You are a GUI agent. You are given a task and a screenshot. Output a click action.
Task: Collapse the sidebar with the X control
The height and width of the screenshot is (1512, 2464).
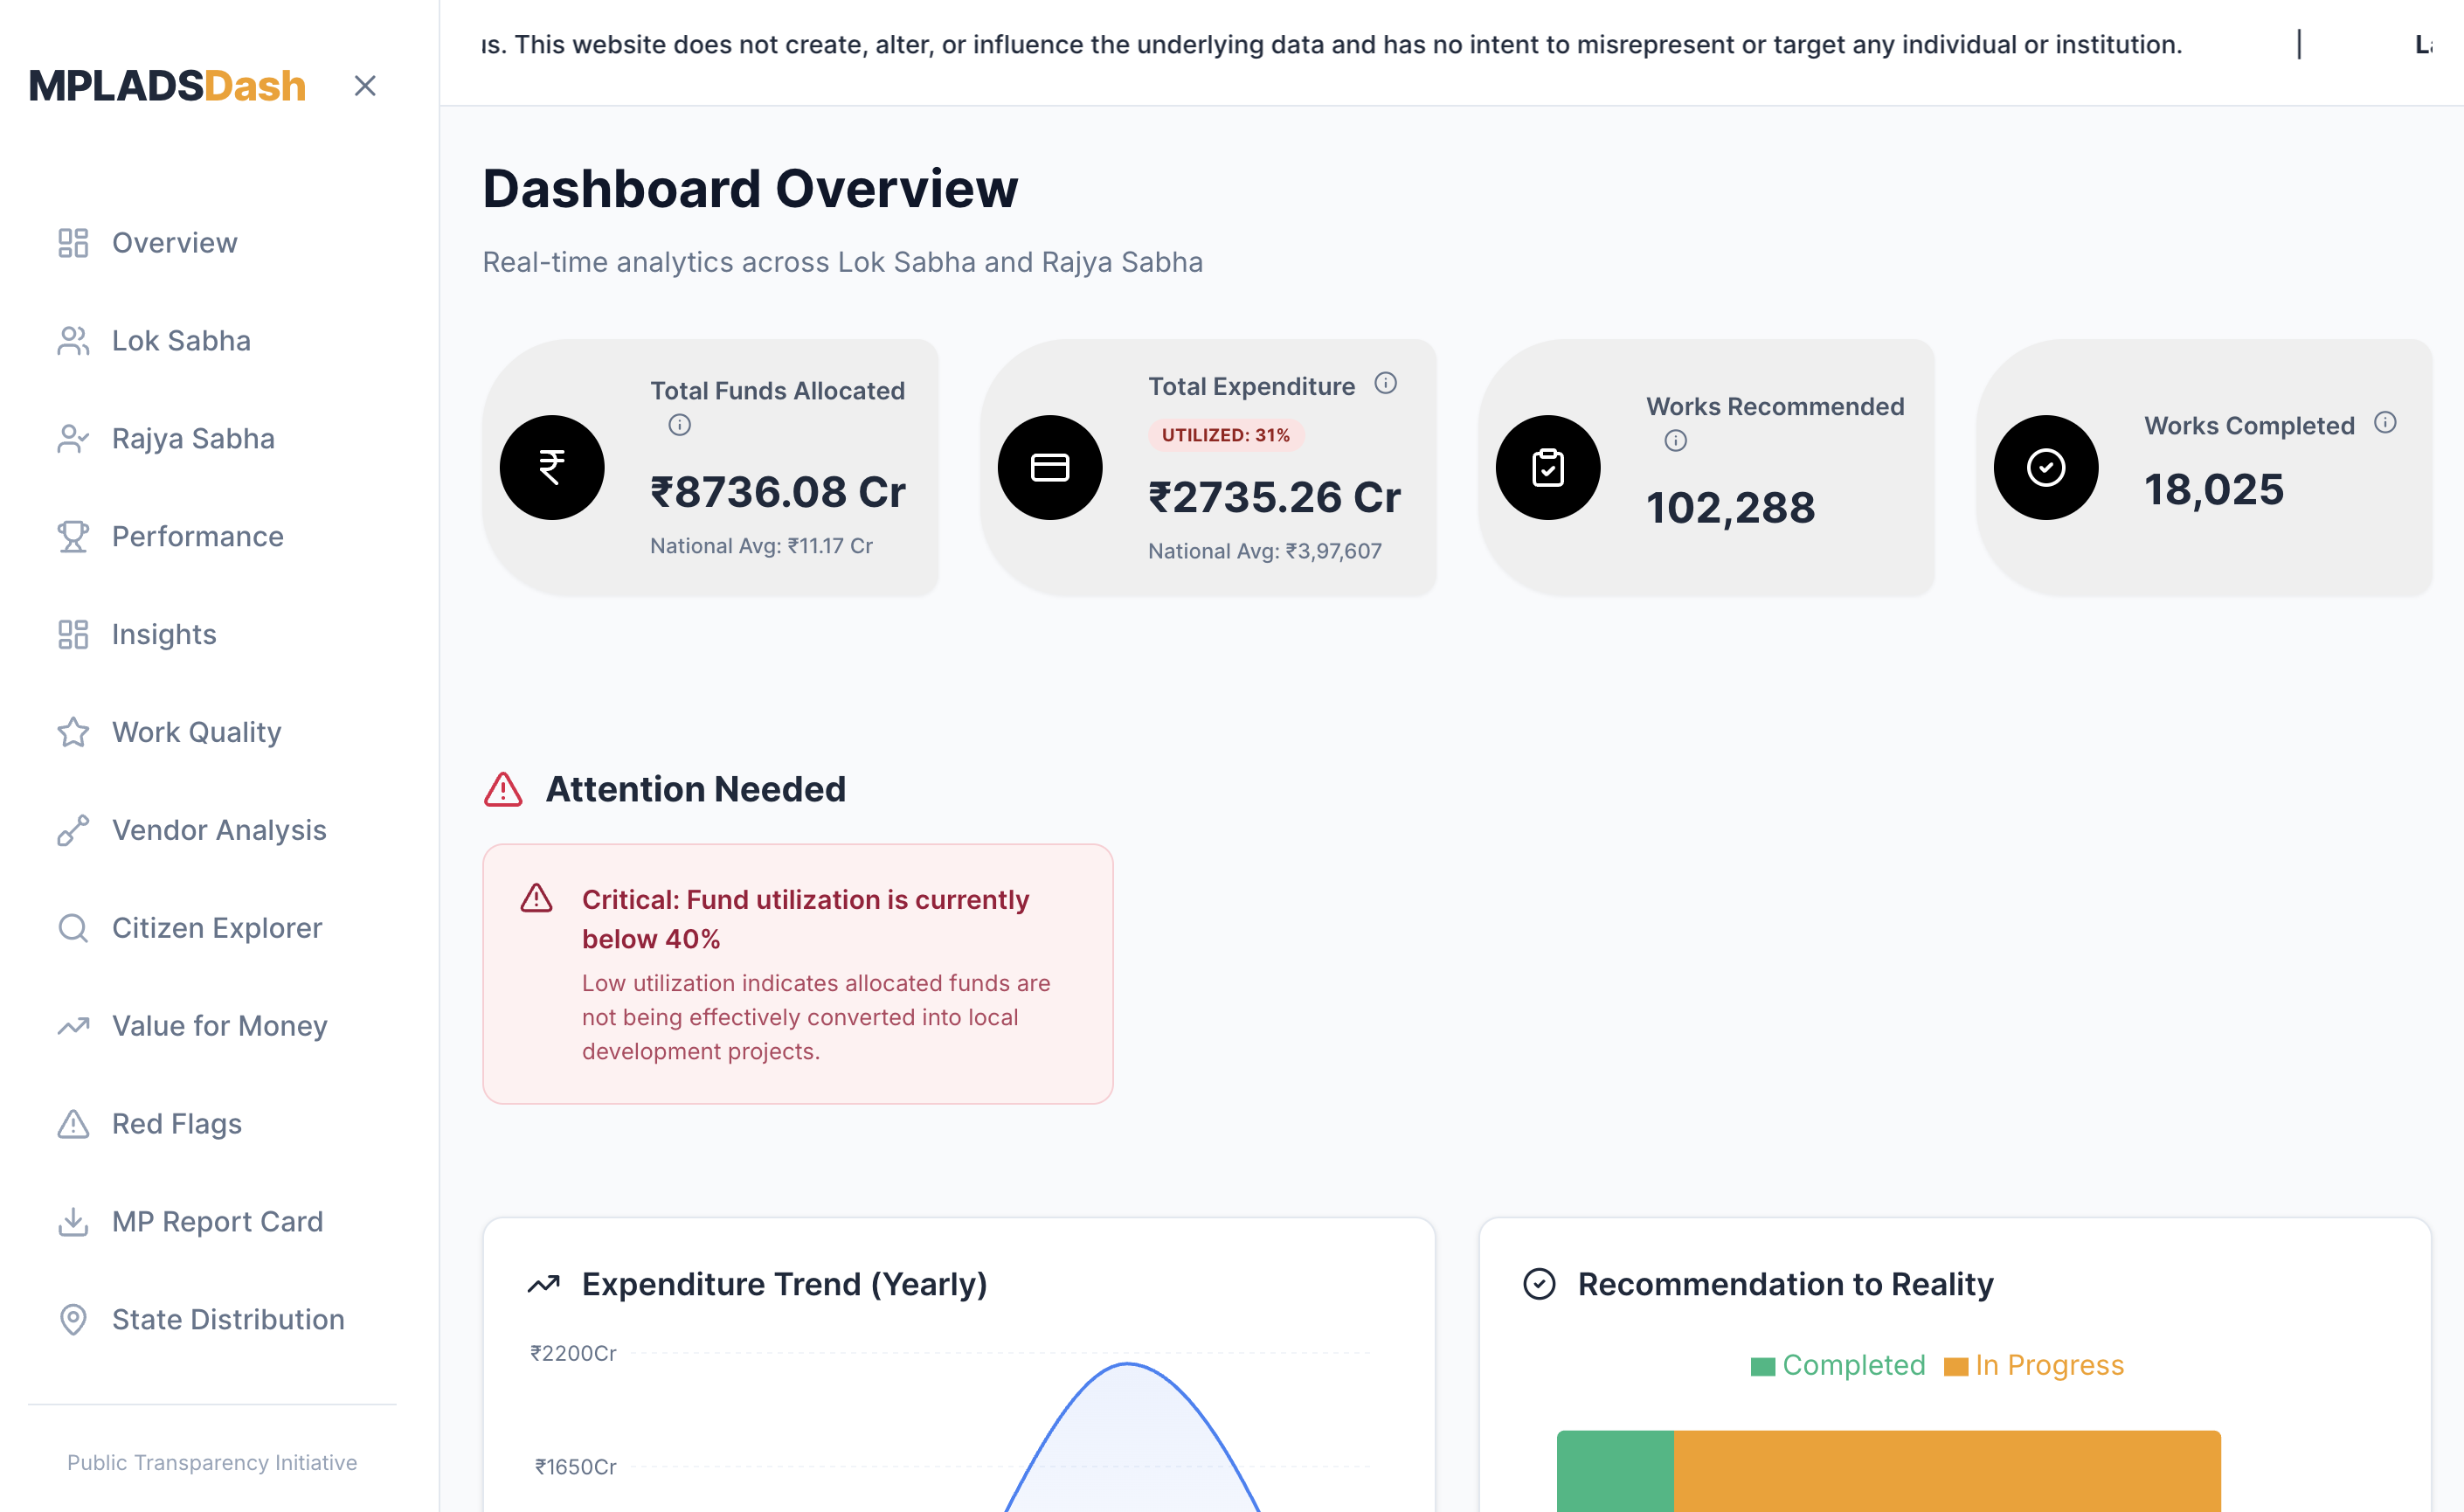365,86
